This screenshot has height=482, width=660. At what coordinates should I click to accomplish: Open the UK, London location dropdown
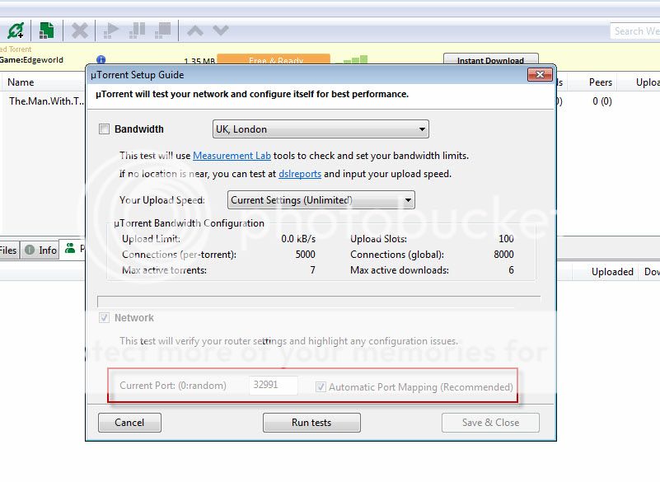click(x=321, y=129)
